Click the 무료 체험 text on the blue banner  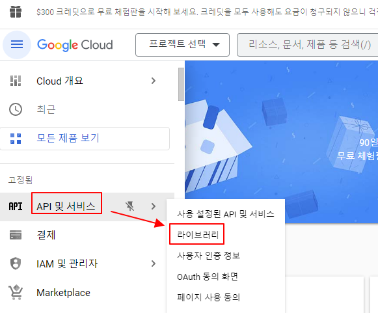coord(357,156)
